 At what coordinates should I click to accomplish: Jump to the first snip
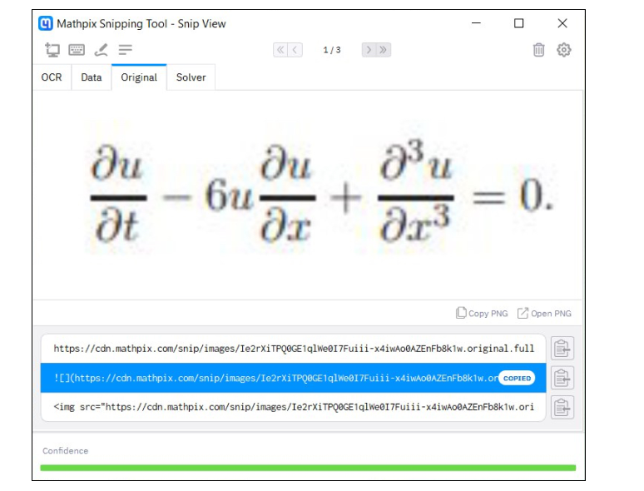(x=280, y=50)
